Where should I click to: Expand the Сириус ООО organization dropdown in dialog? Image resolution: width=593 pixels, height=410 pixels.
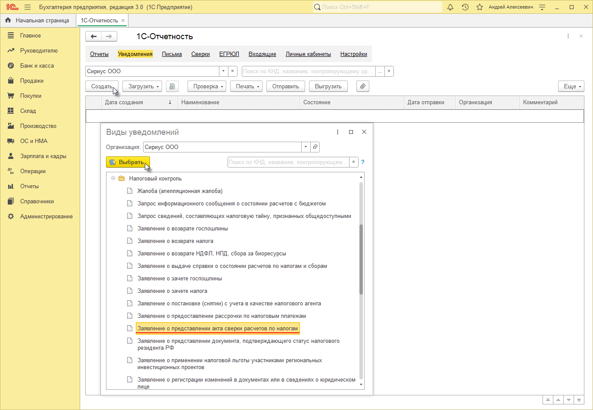click(x=306, y=147)
